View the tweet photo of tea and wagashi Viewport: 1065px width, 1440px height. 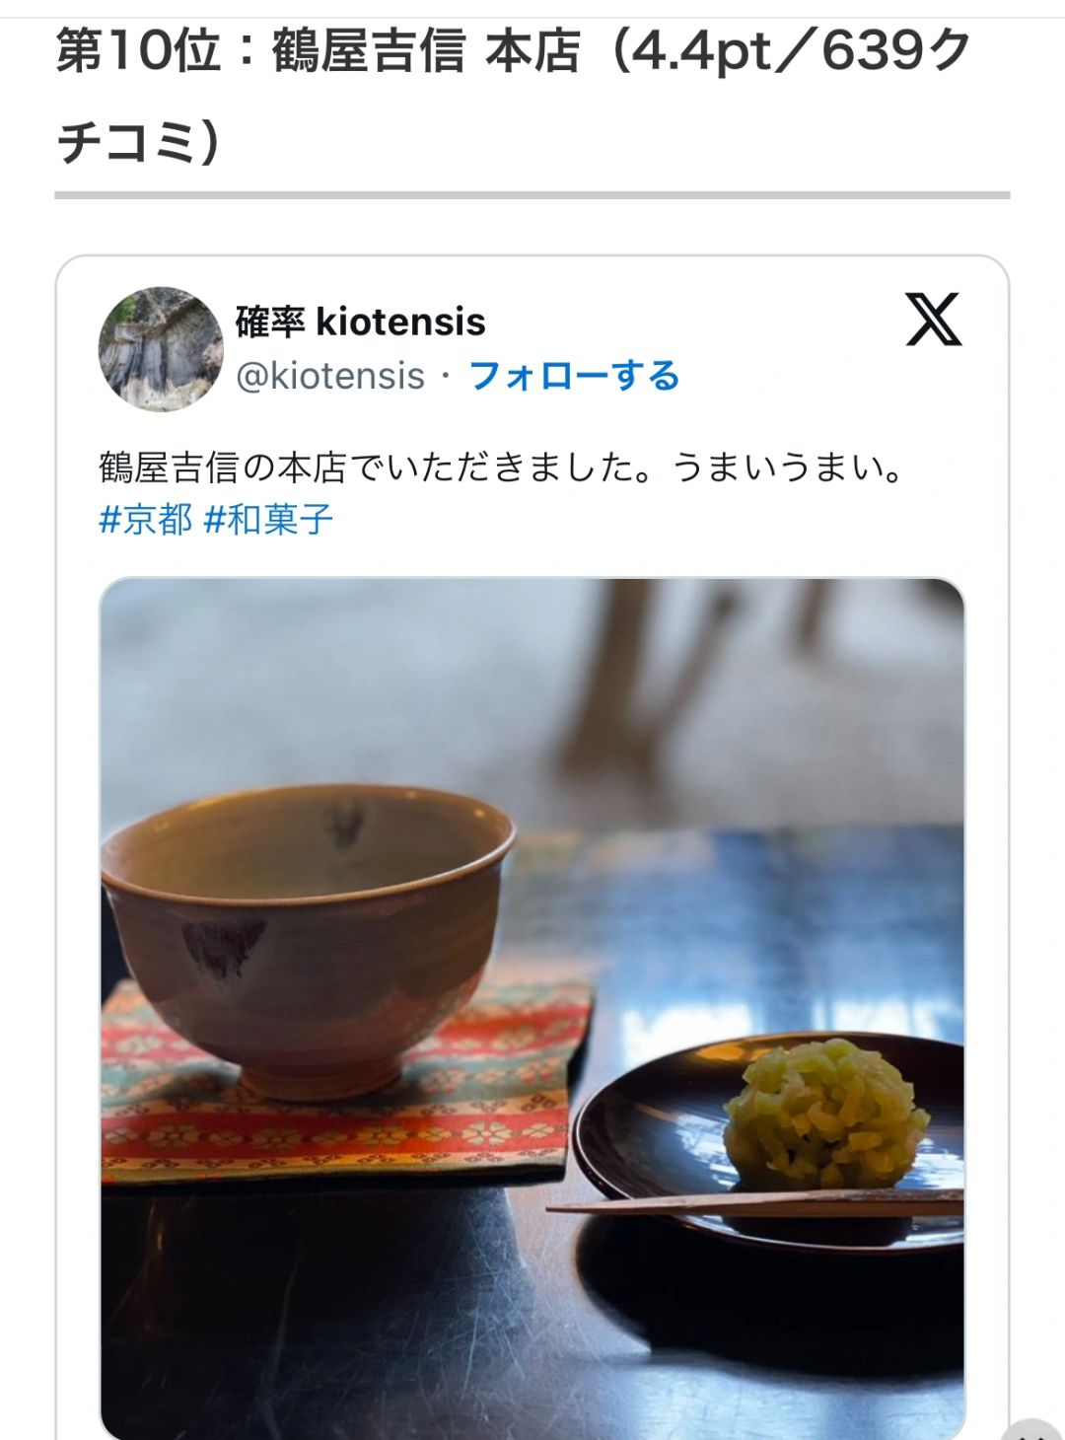(532, 1008)
